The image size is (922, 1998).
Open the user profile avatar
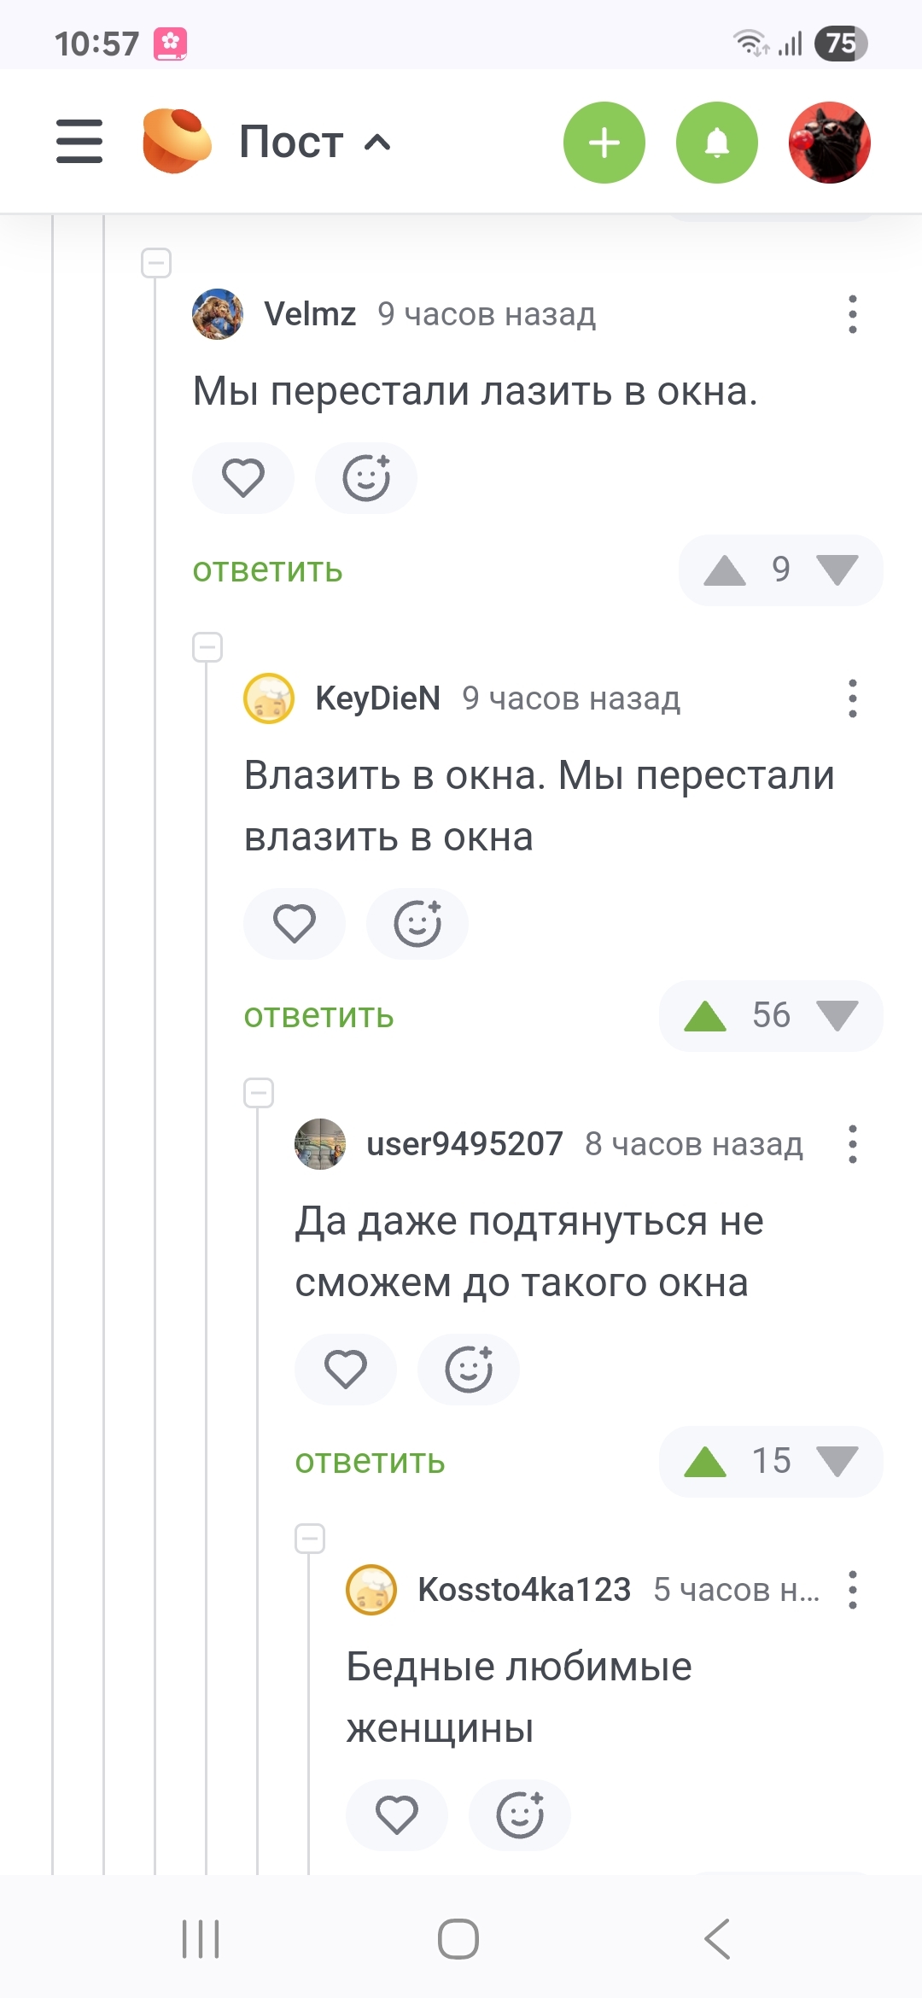(x=829, y=143)
